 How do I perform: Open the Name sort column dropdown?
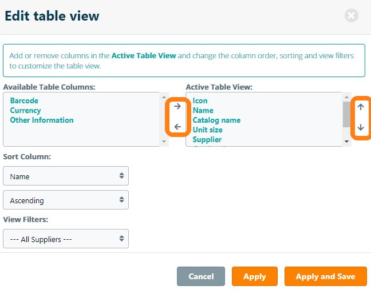pyautogui.click(x=66, y=176)
